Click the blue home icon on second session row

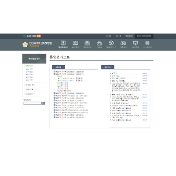(77, 81)
